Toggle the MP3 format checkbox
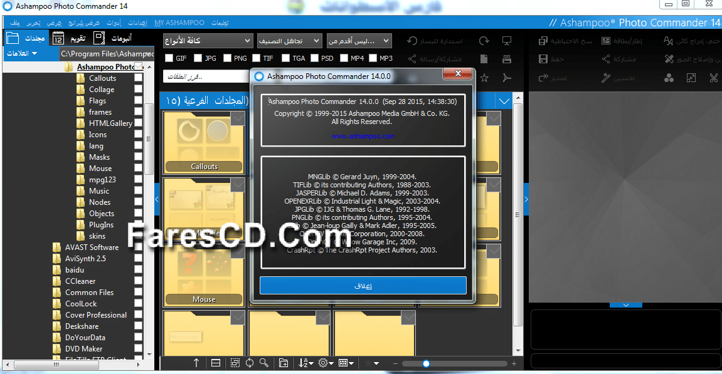This screenshot has width=722, height=374. coord(373,58)
